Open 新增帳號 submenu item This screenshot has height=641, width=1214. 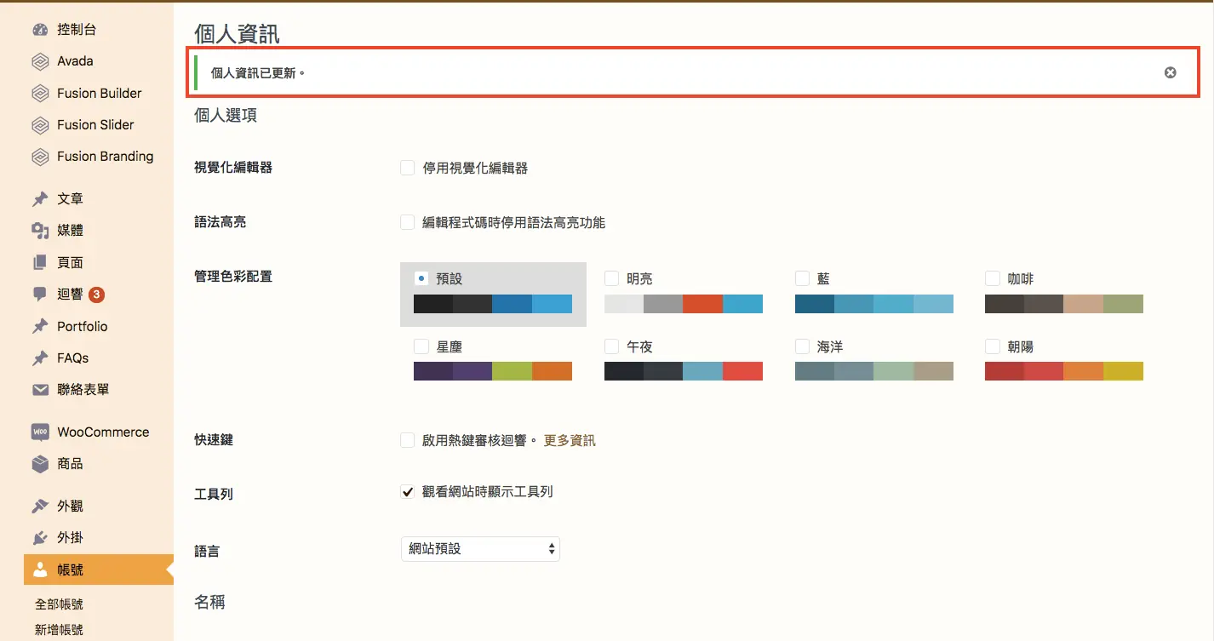(59, 631)
